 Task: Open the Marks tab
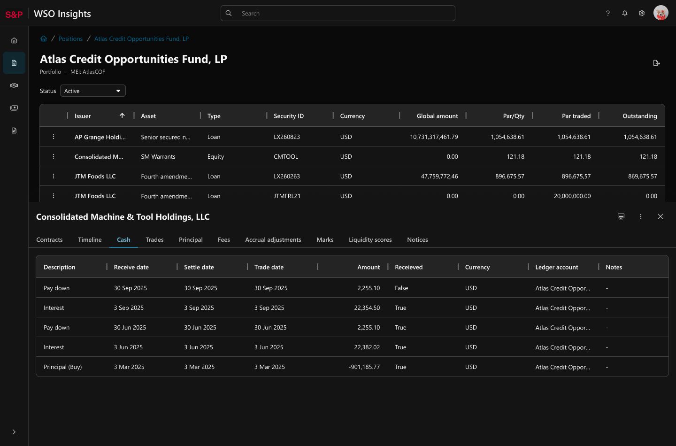click(x=325, y=240)
